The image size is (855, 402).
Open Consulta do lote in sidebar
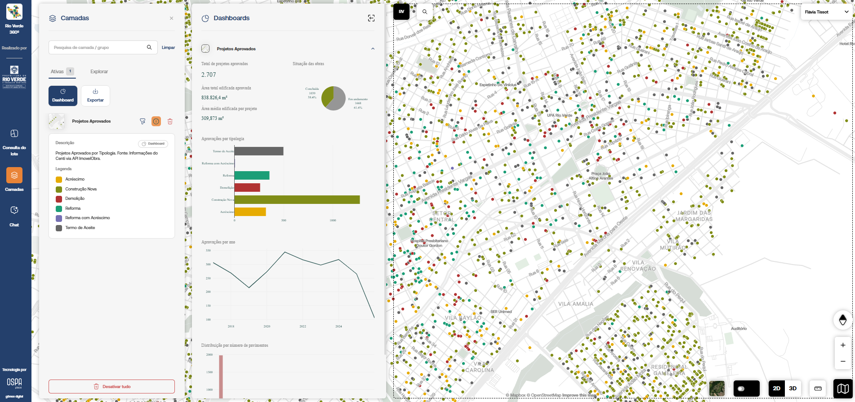14,142
